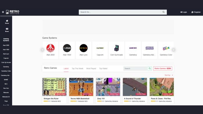
Task: Click the Zoey 101 title
Action: tap(101, 98)
